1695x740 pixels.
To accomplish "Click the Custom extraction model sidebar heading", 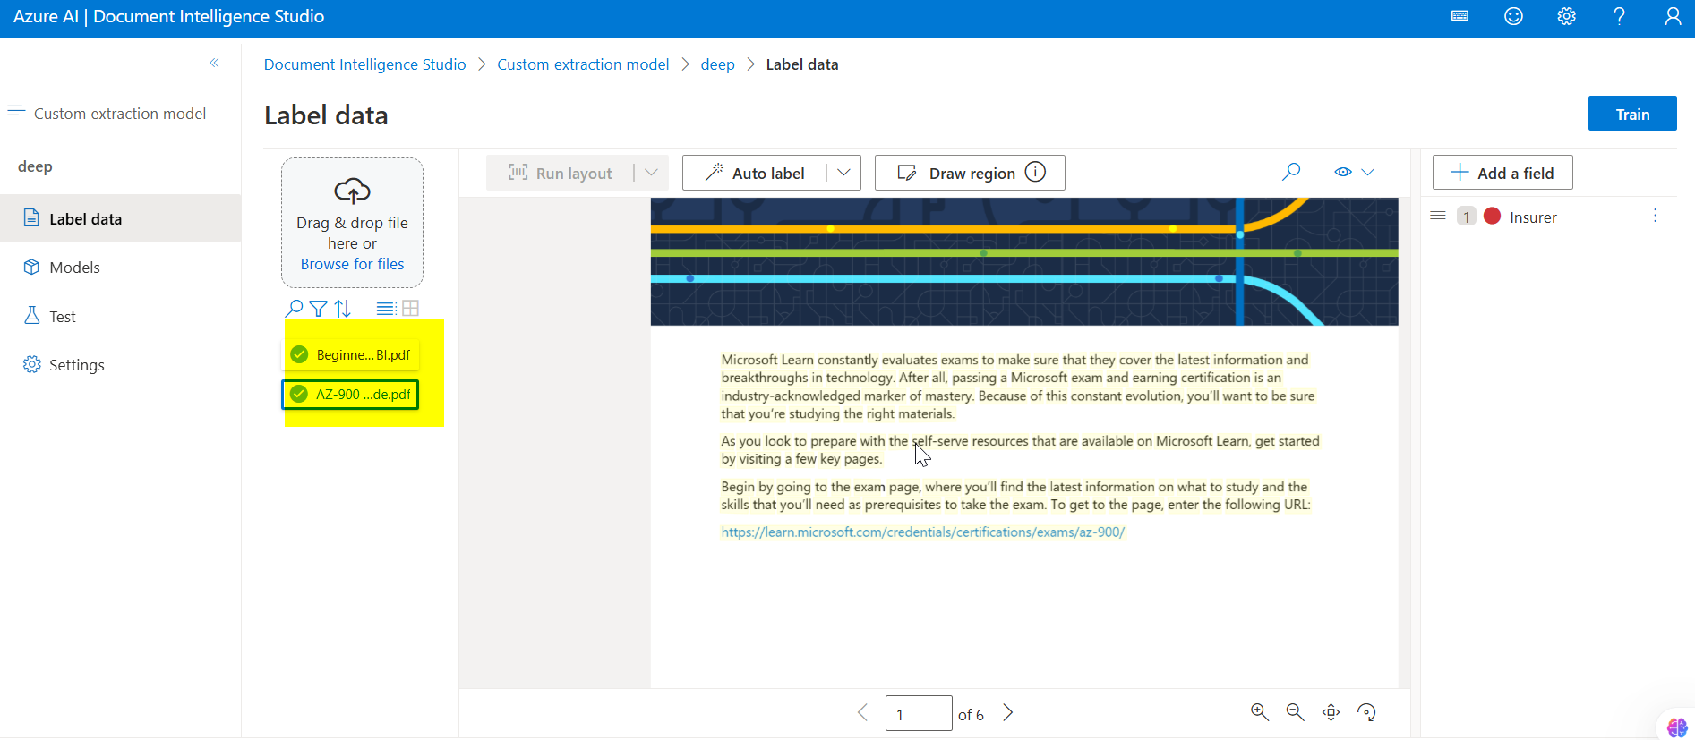I will coord(120,114).
